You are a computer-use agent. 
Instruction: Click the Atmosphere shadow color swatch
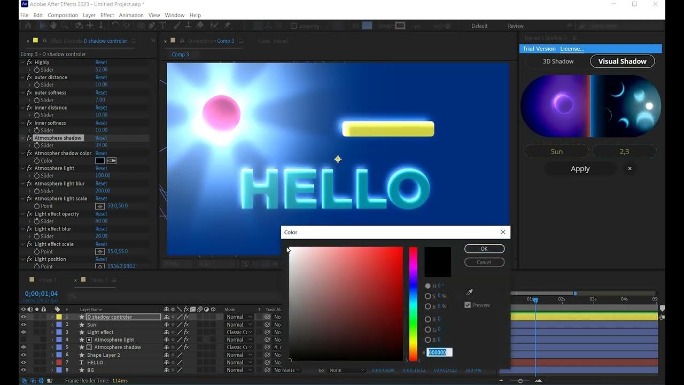point(99,160)
